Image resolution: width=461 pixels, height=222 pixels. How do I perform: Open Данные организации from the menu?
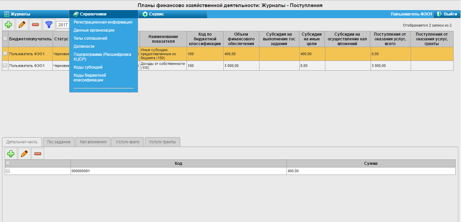click(94, 30)
